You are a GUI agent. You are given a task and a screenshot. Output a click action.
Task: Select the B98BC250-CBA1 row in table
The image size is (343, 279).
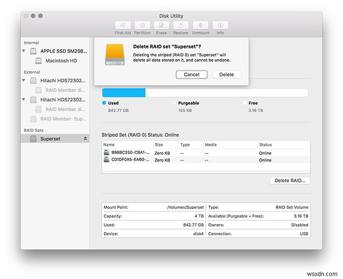coord(206,152)
